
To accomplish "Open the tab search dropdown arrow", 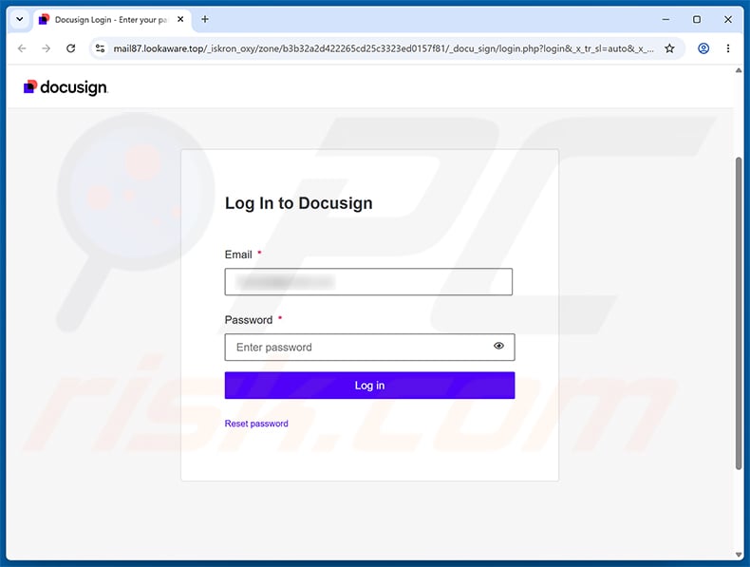I will coord(20,19).
